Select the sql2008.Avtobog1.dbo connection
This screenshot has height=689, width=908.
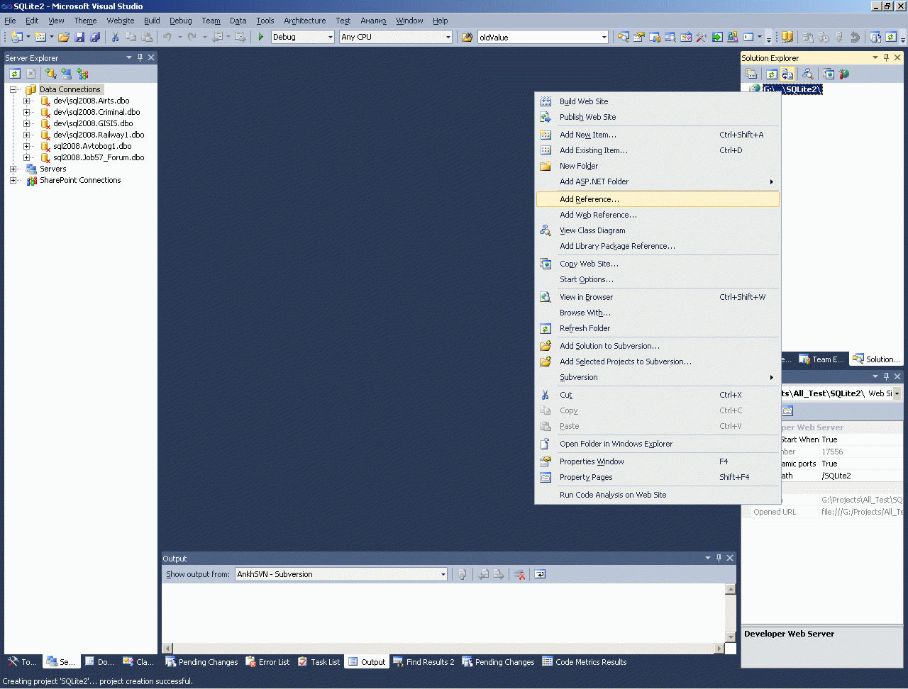[x=92, y=146]
